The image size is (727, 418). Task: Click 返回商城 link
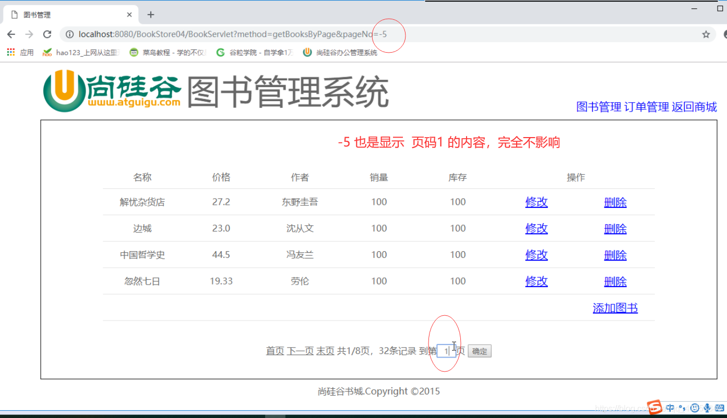click(694, 107)
